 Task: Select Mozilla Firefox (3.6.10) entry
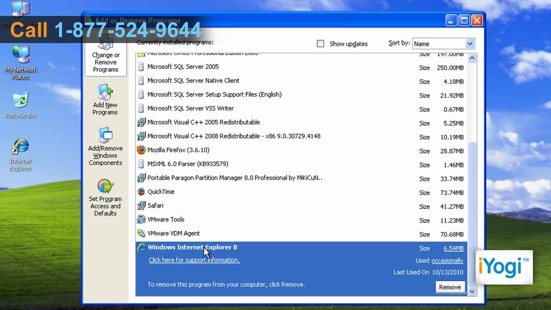[x=300, y=150]
